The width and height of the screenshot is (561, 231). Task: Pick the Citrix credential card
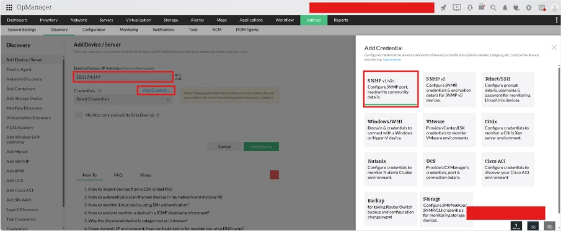[x=508, y=130]
